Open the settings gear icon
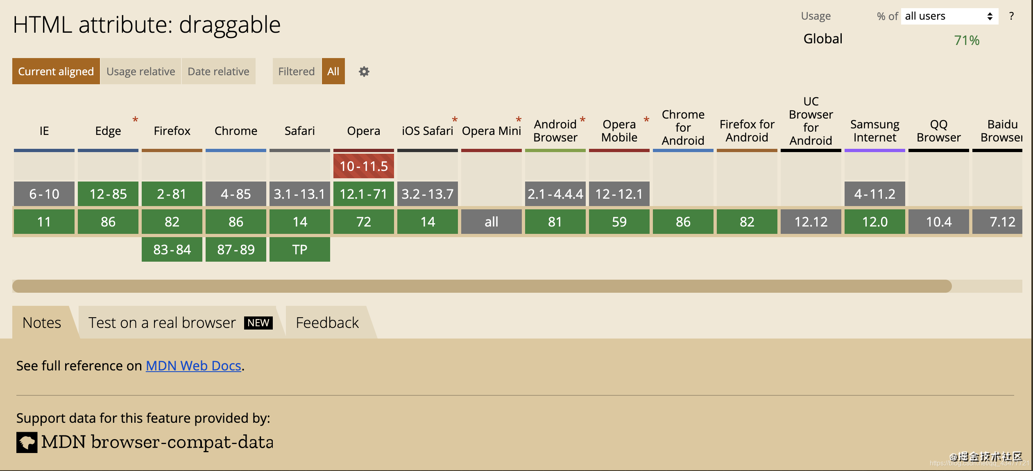This screenshot has width=1033, height=471. tap(364, 72)
